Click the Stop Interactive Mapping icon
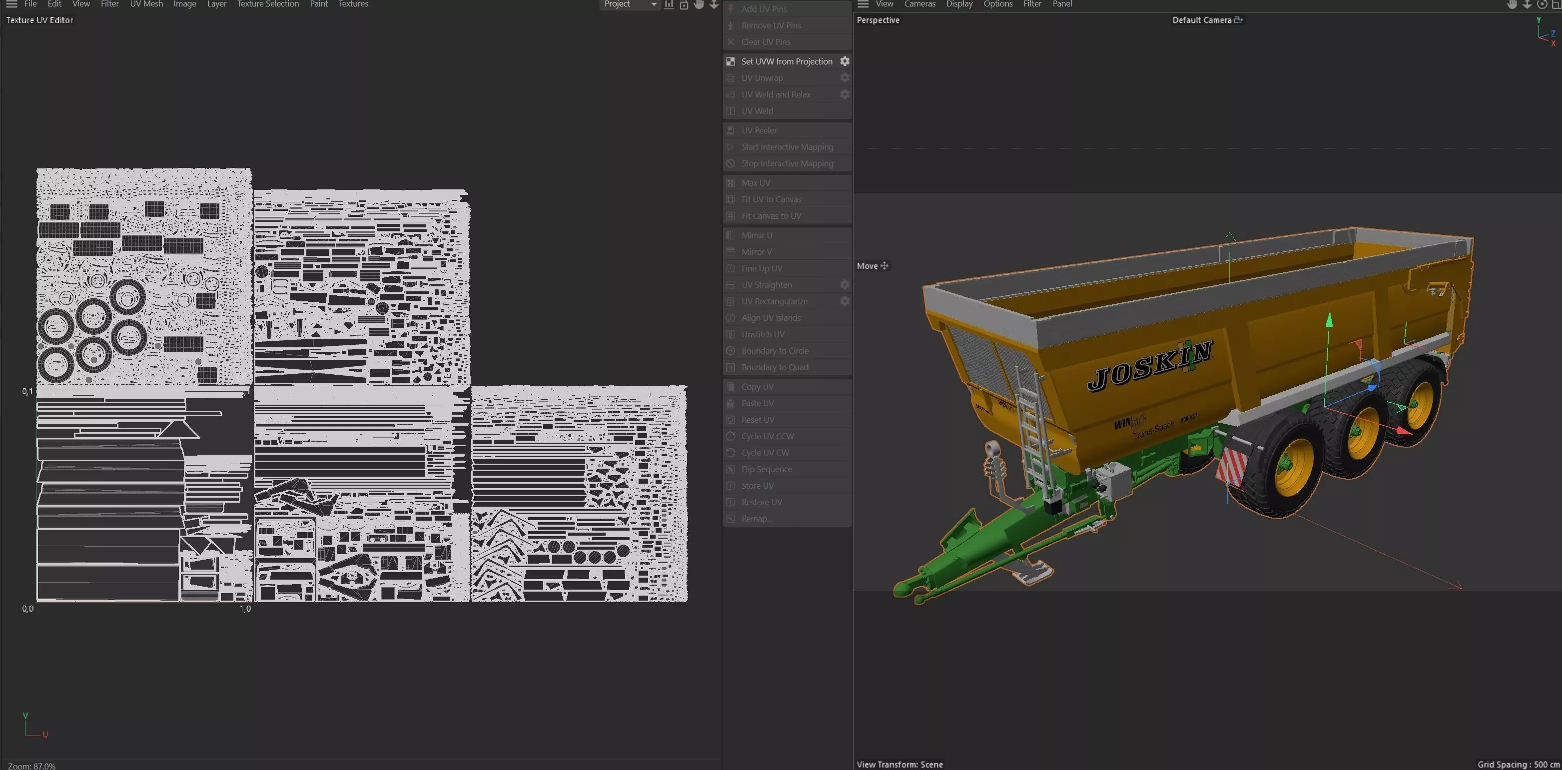This screenshot has width=1562, height=770. point(731,163)
